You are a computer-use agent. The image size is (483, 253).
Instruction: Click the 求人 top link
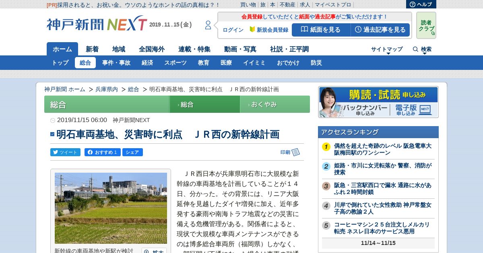[x=305, y=5]
